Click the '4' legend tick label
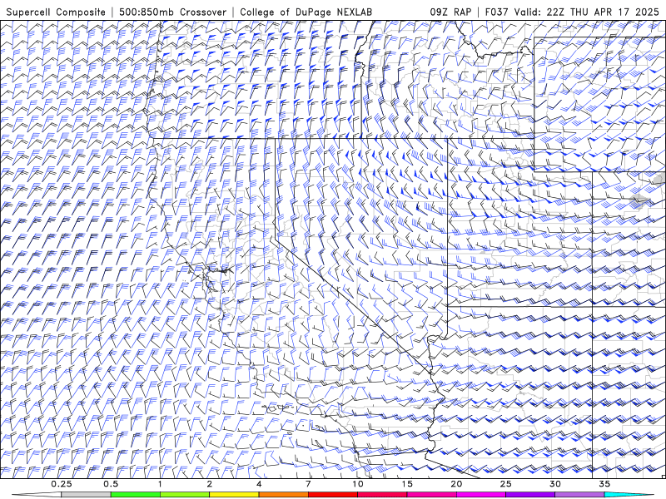This screenshot has height=499, width=666. click(x=259, y=484)
